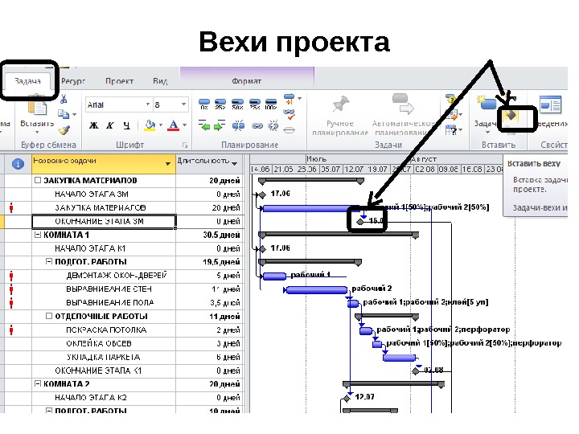Mark task 0% complete
Viewport: 579px width, 434px height.
click(x=204, y=104)
